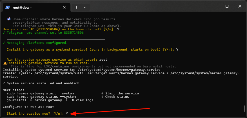Click the warning icon before 'Installing gateway service'
The height and width of the screenshot is (118, 247).
pos(5,63)
